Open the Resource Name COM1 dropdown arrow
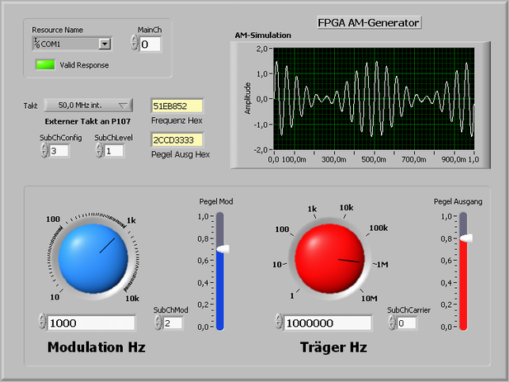Viewport: 509px width, 382px height. point(105,44)
